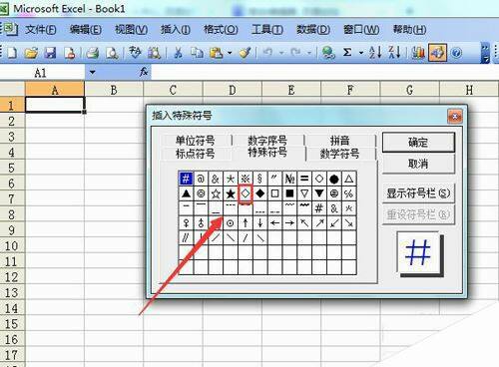Open the 窗口(W) menu

pyautogui.click(x=361, y=30)
